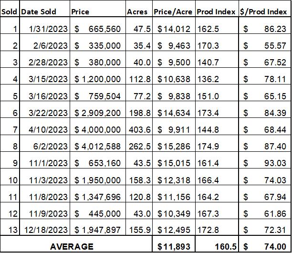The image size is (292, 253).
Task: Click the AVERAGE row label
Action: [x=72, y=246]
